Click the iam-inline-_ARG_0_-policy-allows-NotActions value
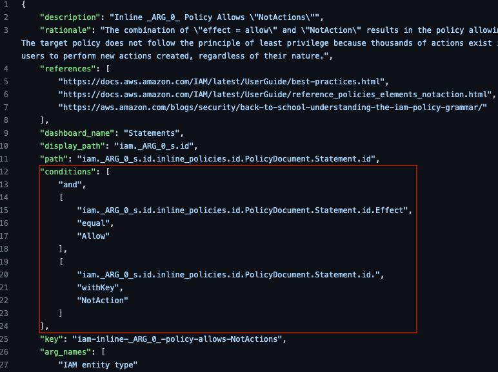 (177, 339)
